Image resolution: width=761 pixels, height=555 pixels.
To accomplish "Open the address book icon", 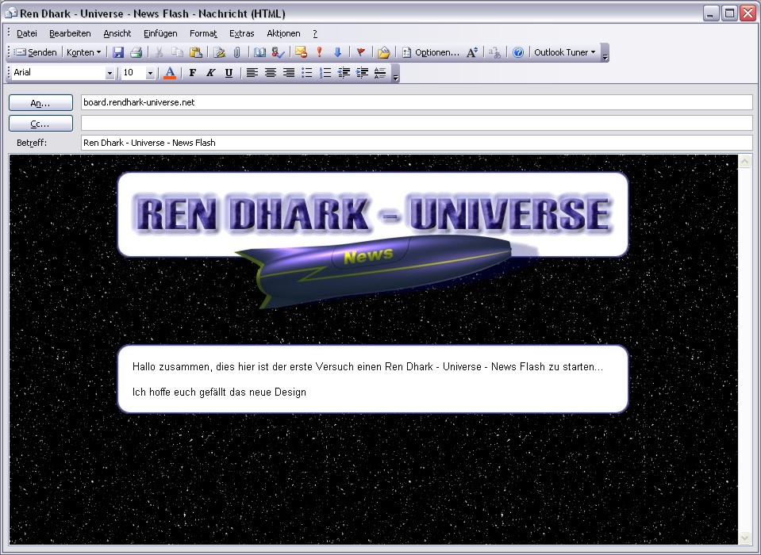I will coord(259,52).
